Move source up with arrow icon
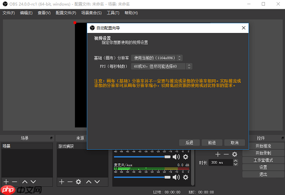Viewport: 285px width, 195px height. [89, 182]
